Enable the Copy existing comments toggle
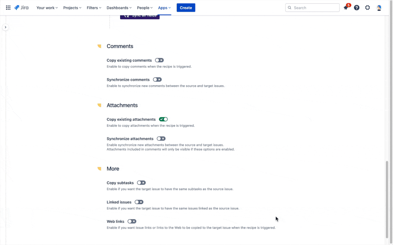 tap(159, 60)
